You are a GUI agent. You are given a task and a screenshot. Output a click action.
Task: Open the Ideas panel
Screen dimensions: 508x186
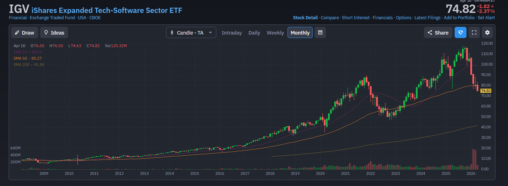click(x=54, y=32)
